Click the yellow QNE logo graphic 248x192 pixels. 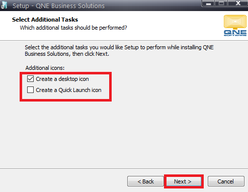[235, 22]
